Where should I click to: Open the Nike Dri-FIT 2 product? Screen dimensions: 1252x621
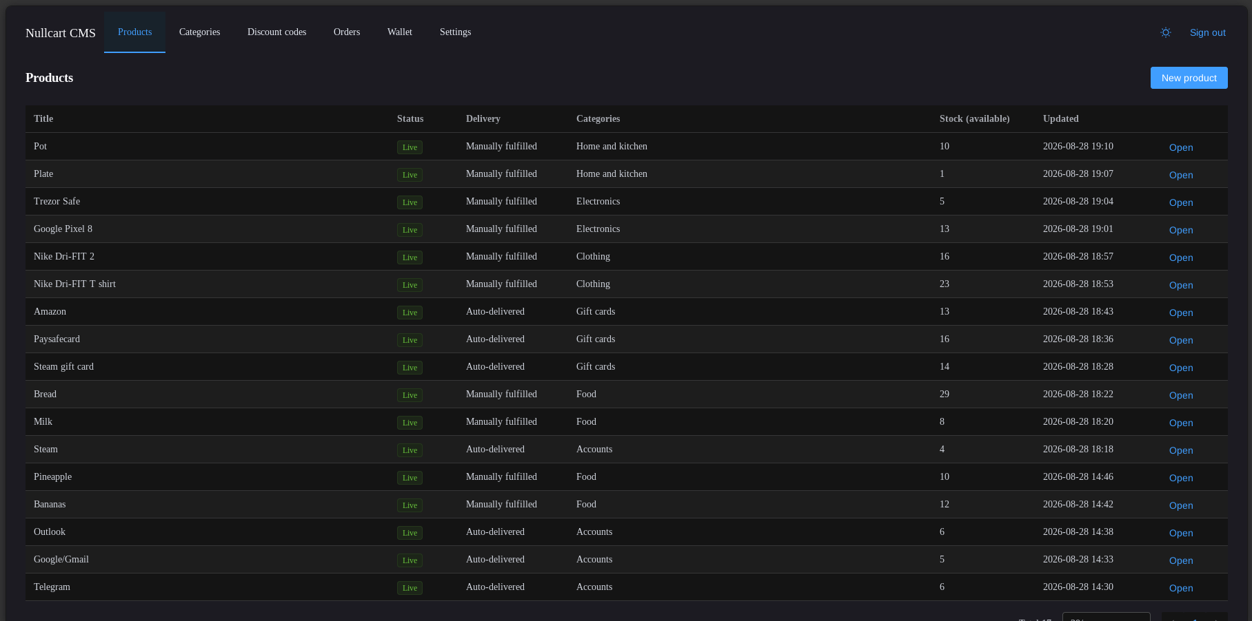click(x=1180, y=257)
